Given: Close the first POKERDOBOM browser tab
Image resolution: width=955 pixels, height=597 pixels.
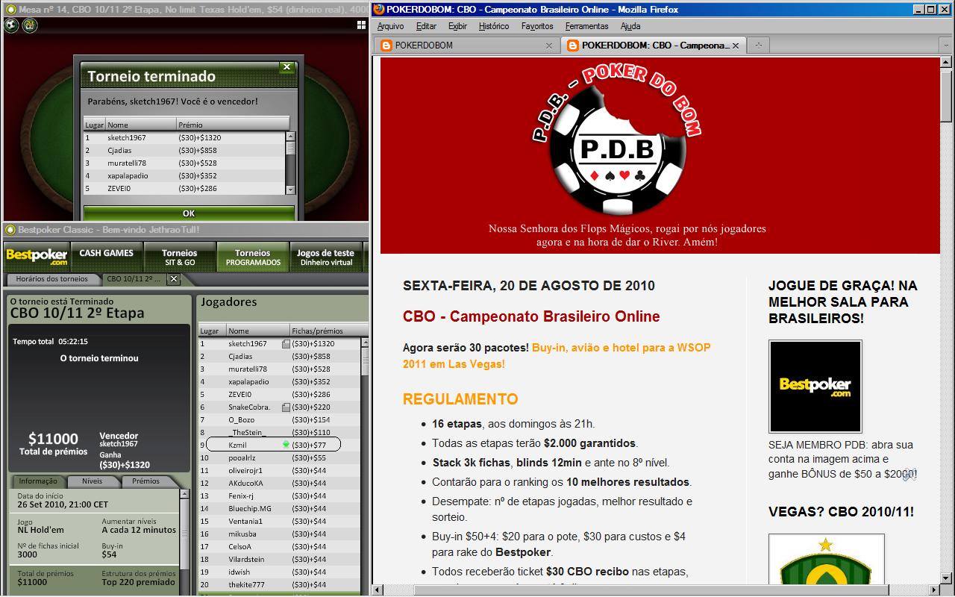Looking at the screenshot, I should coord(549,46).
